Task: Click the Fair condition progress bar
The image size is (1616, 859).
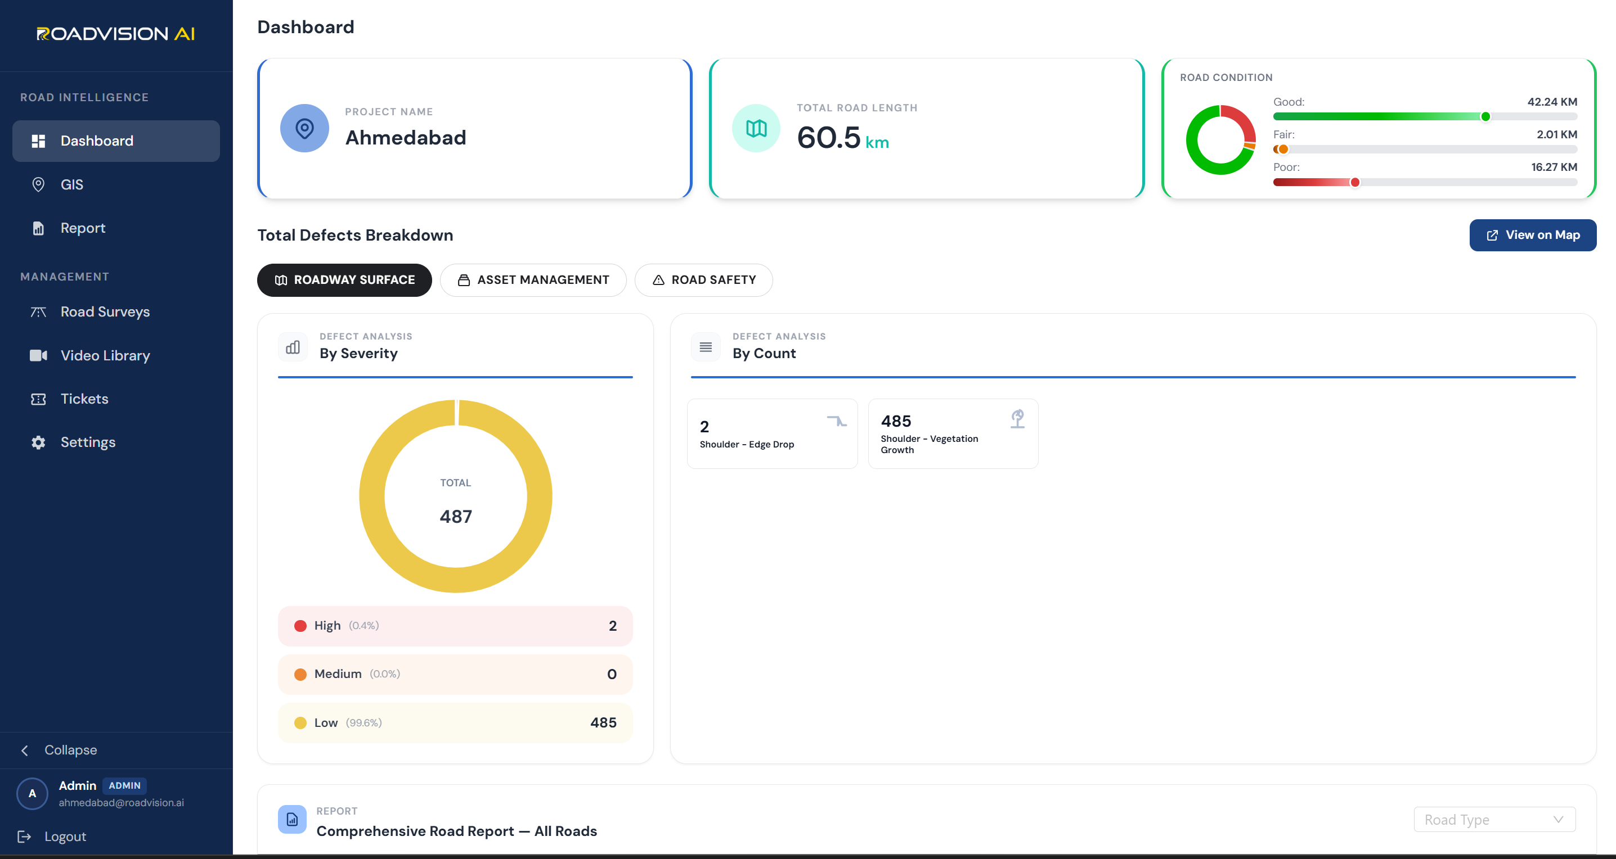Action: (x=1425, y=149)
